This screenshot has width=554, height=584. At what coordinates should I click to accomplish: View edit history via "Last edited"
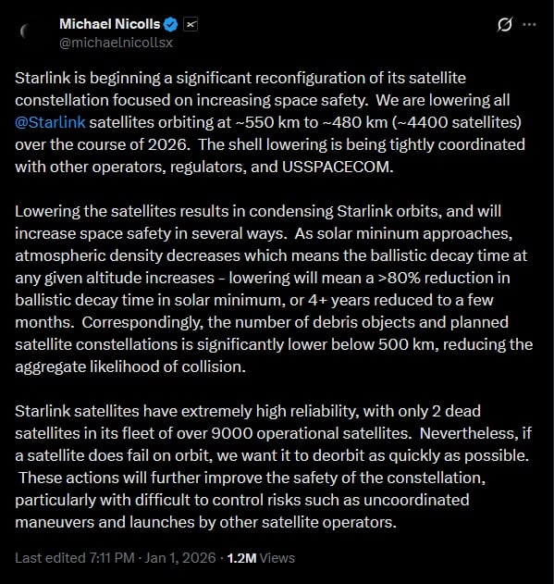(50, 558)
